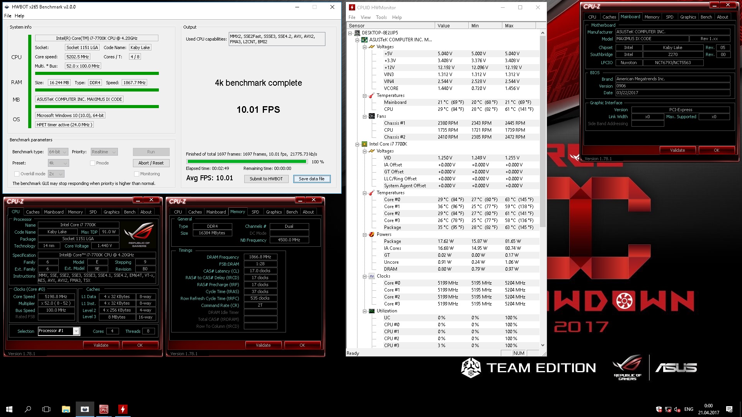Click Validate in CPU tab CPU-Z window

(x=101, y=345)
